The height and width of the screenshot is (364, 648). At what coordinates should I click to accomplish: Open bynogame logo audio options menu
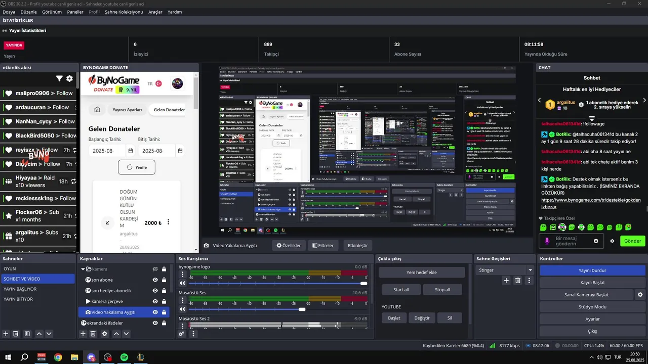click(x=182, y=275)
